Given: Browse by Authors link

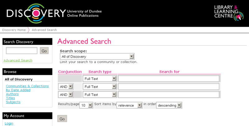Looking at the screenshot, I should click(12, 94).
